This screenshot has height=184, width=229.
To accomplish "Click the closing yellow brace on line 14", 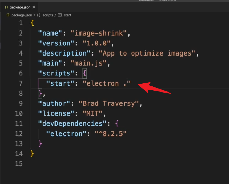I will [32, 154].
